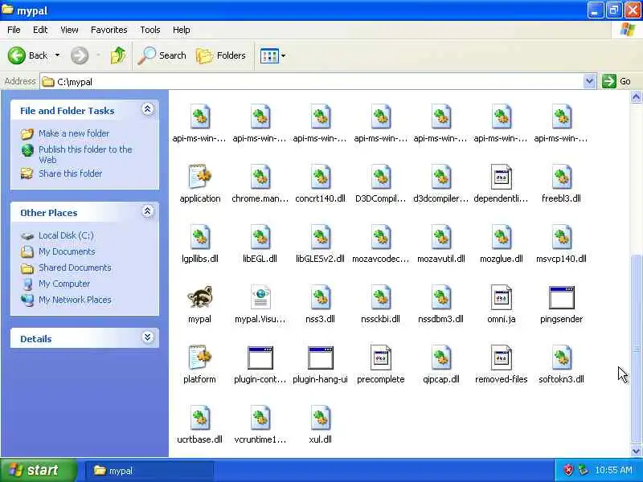643x482 pixels.
Task: Open the Back button history dropdown
Action: tap(57, 55)
